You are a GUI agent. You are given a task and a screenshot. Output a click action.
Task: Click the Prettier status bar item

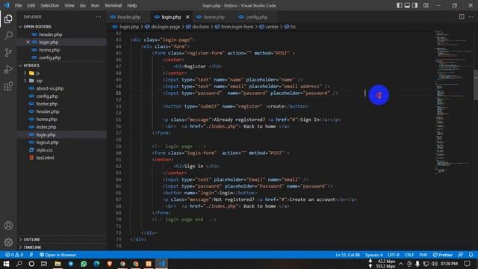click(x=443, y=255)
